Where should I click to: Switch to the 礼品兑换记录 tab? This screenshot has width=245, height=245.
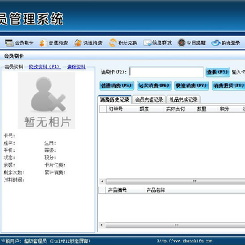coord(184,99)
